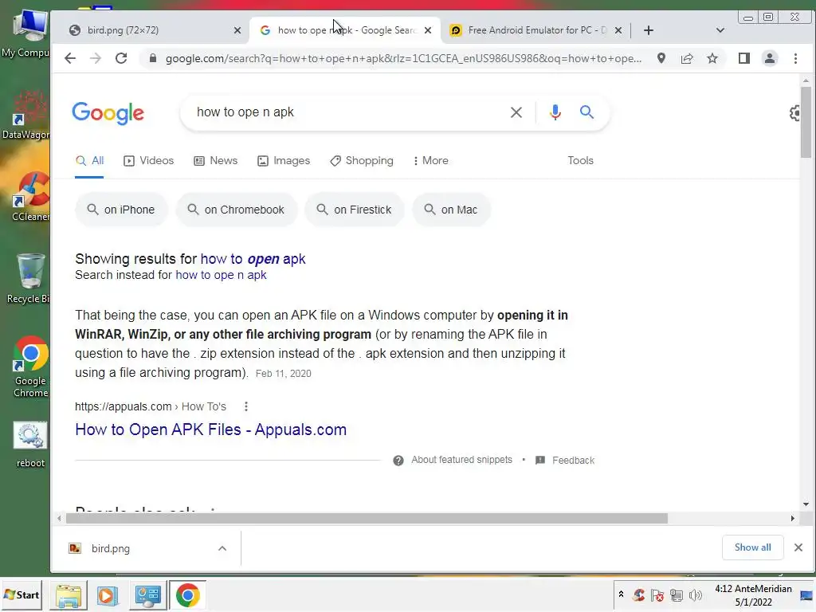The image size is (816, 612).
Task: Click the volume speaker tray icon
Action: 695,594
